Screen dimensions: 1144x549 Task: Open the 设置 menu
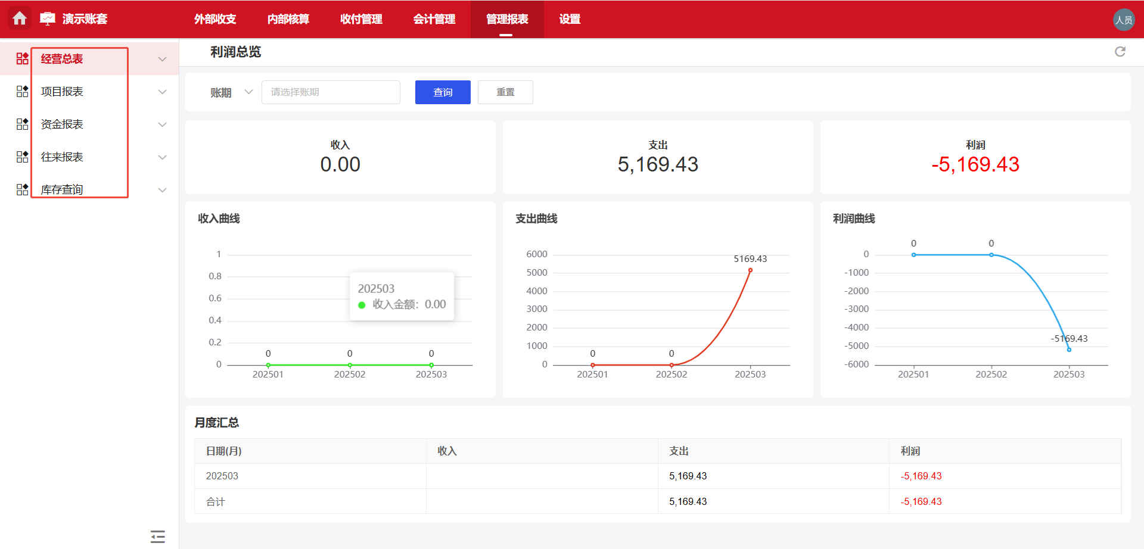(568, 18)
